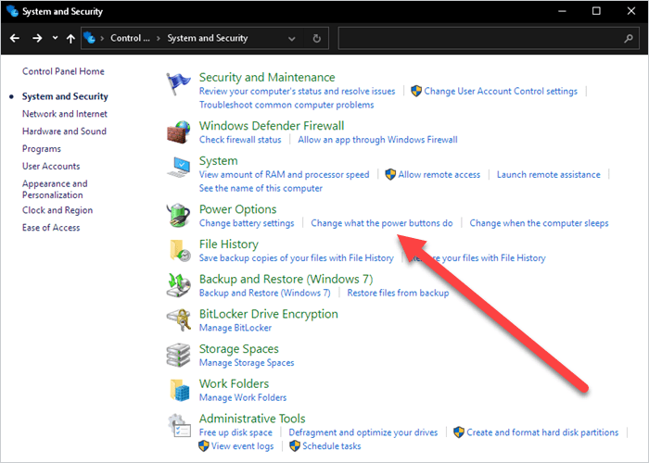Click Create and format hard disk partitions
Viewport: 649px width, 463px height.
click(x=542, y=432)
